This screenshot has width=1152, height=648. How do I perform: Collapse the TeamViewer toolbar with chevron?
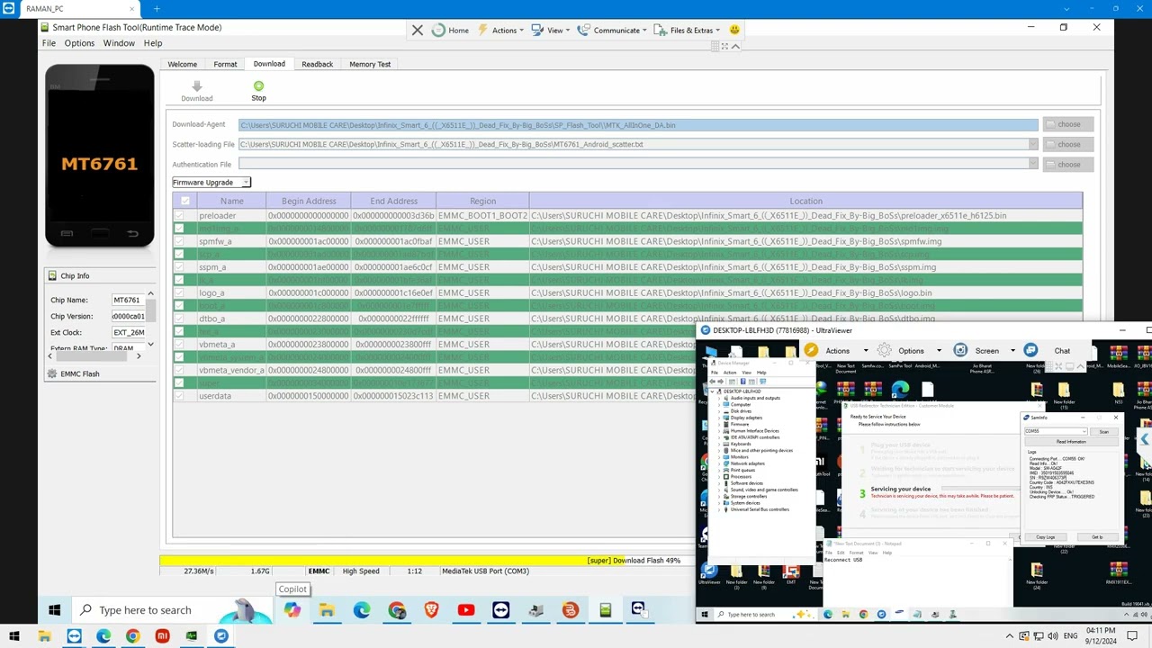[x=735, y=46]
